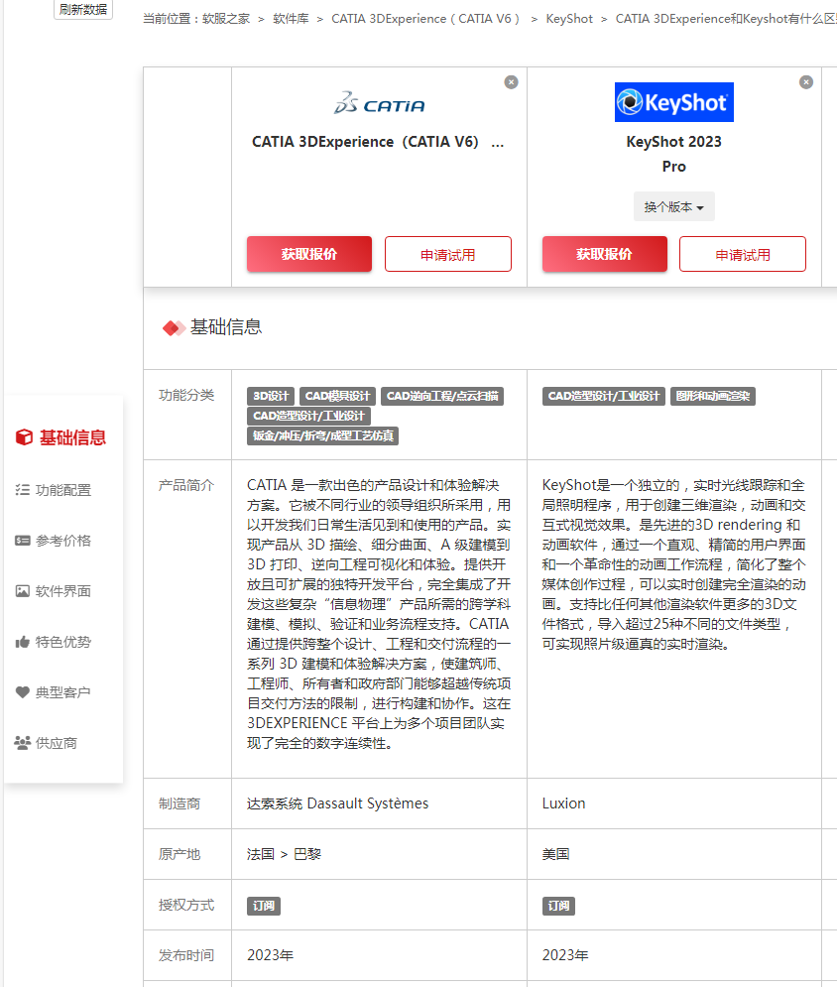Click 达索系统 Dassault Systèmes manufacturer text

click(337, 803)
